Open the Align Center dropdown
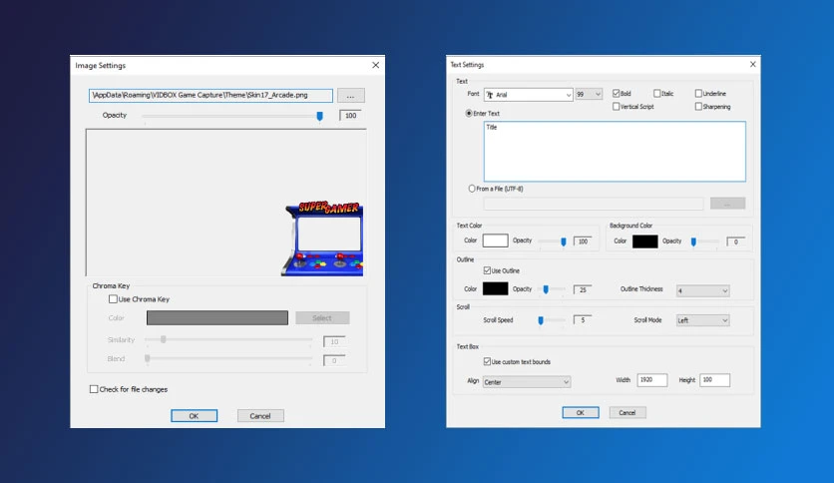The image size is (834, 483). pos(527,382)
